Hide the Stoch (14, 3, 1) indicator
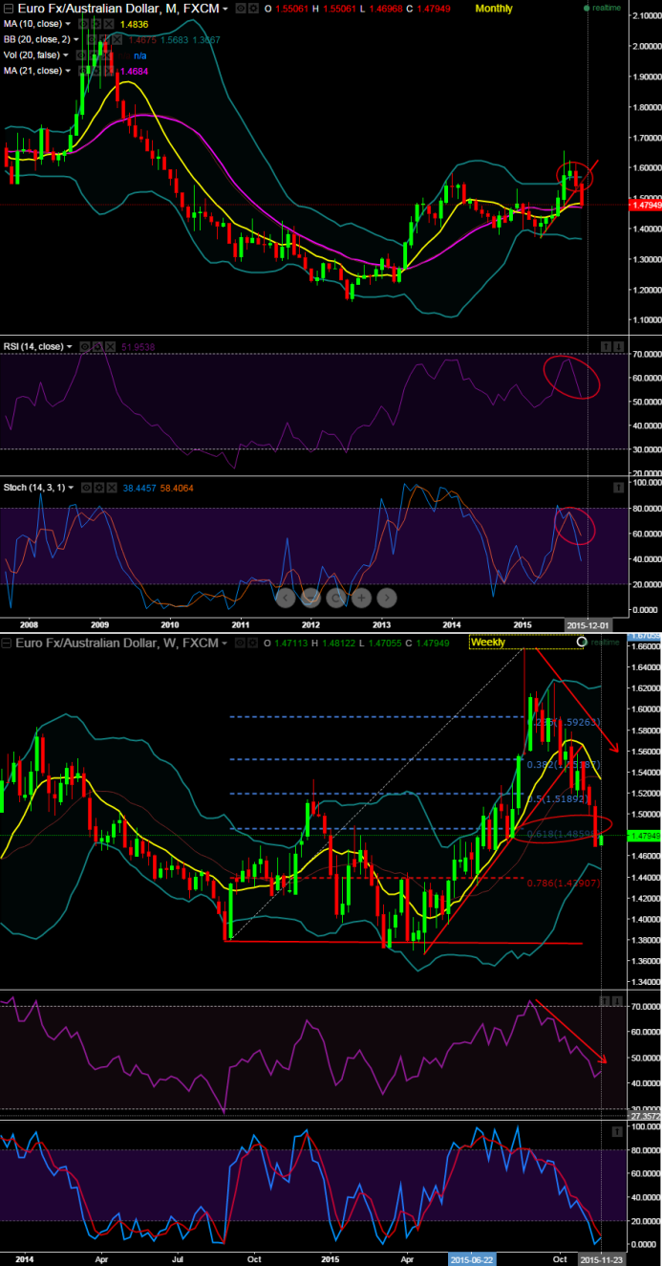The height and width of the screenshot is (1266, 662). click(86, 487)
